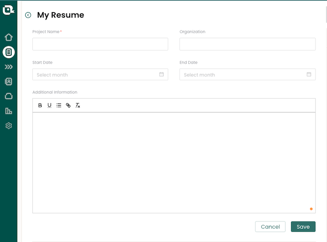
Task: Go to Home via house icon
Action: tap(8, 37)
